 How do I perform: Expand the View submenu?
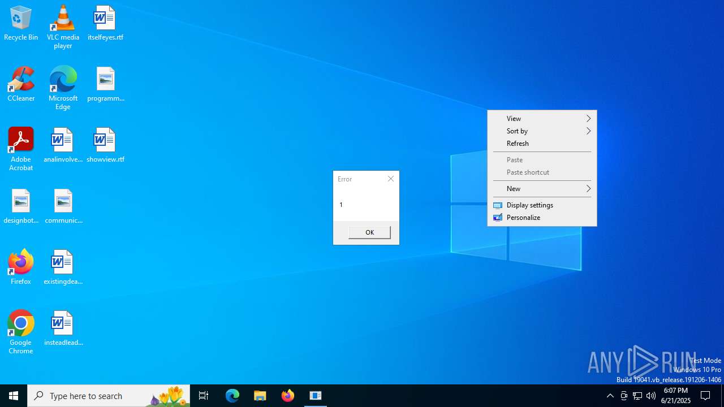point(542,119)
